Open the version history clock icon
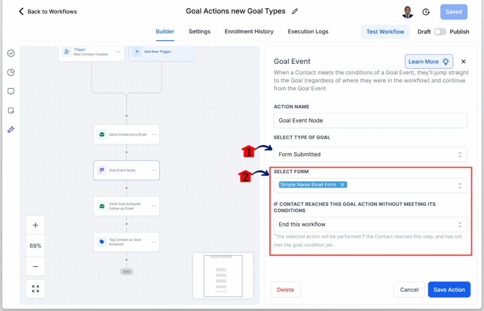Viewport: 484px width, 311px height. (x=426, y=12)
